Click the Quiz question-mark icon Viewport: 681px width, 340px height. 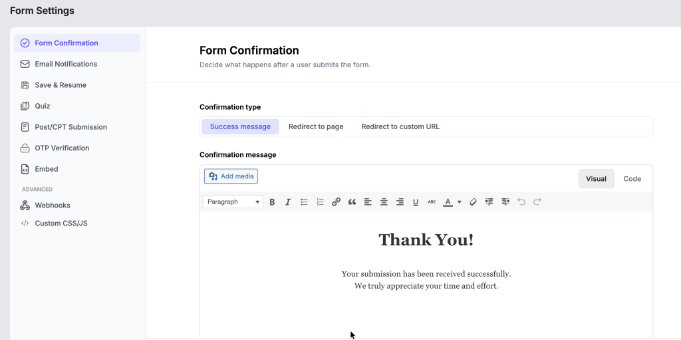[x=25, y=106]
